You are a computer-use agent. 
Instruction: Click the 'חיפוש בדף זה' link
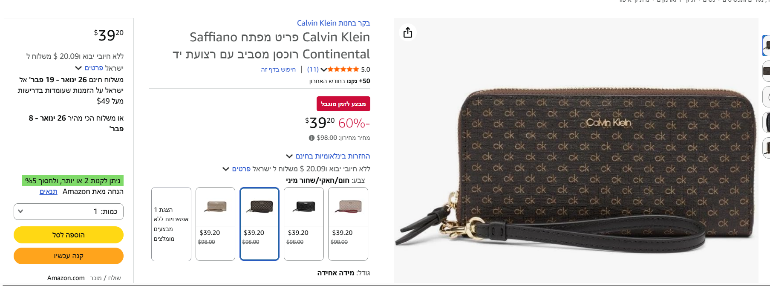(278, 69)
